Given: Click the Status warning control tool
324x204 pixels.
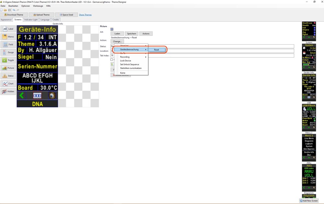Looking at the screenshot, I should [8, 76].
